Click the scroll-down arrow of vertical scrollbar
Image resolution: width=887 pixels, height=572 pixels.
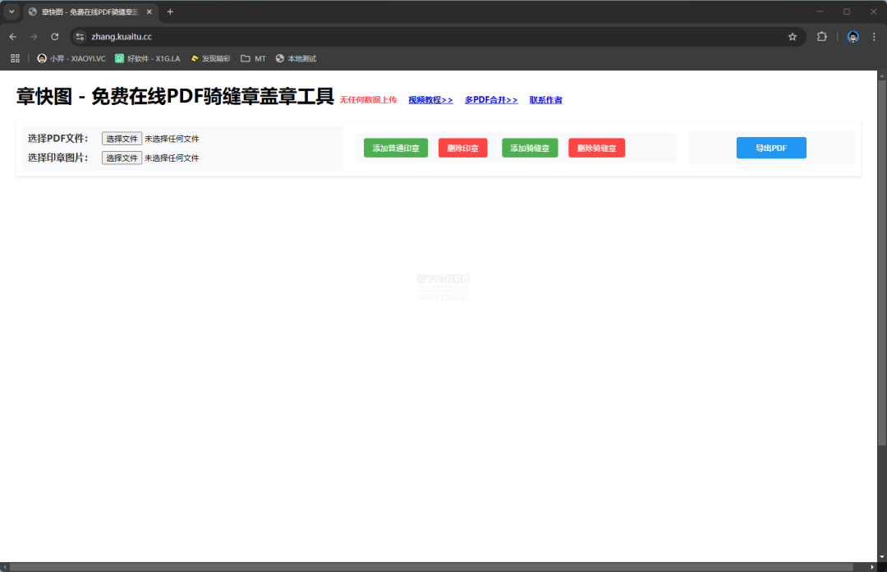pos(882,557)
